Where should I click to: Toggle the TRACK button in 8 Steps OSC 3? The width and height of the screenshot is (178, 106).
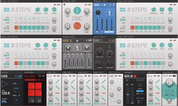click(7, 55)
